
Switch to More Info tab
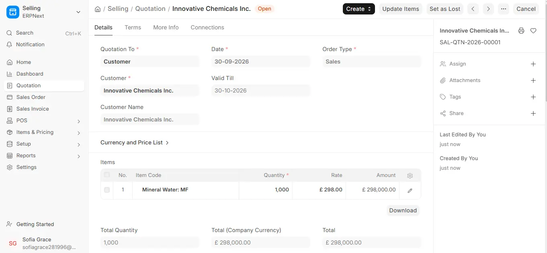166,27
